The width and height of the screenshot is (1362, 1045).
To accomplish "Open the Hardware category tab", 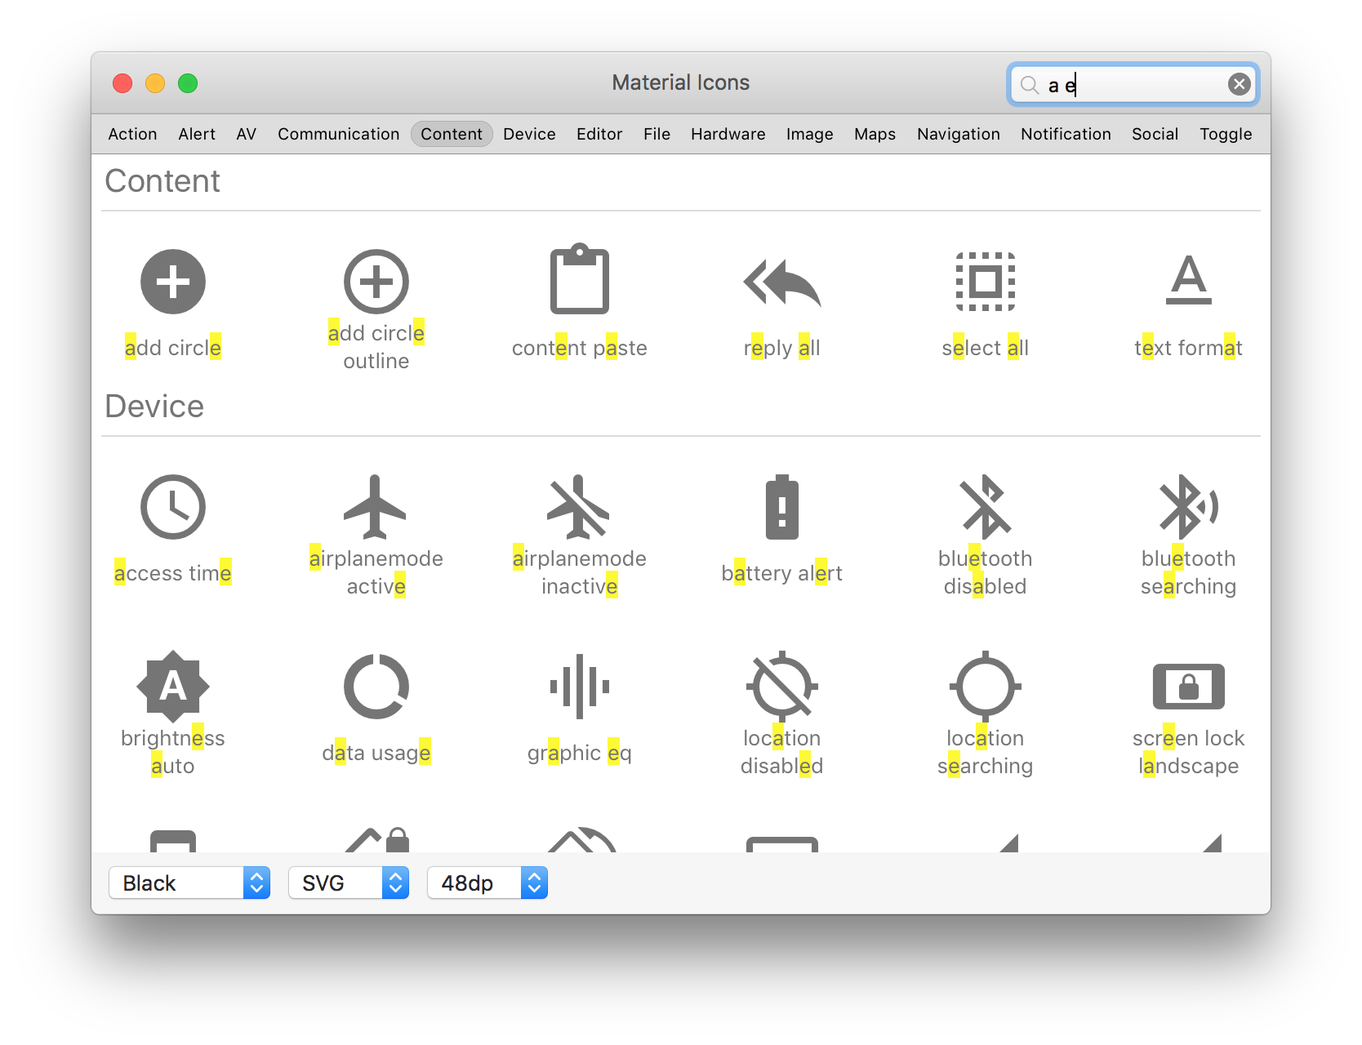I will (x=728, y=134).
